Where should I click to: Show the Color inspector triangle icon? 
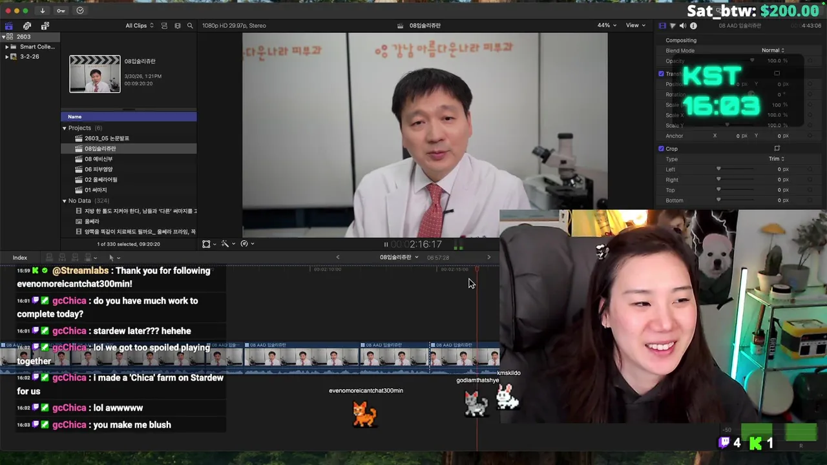point(673,26)
